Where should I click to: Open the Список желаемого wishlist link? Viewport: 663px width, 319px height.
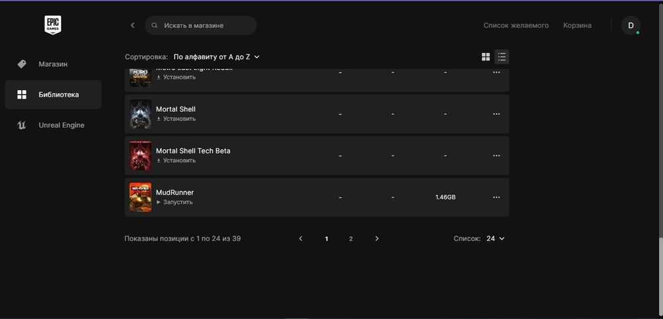(x=516, y=25)
